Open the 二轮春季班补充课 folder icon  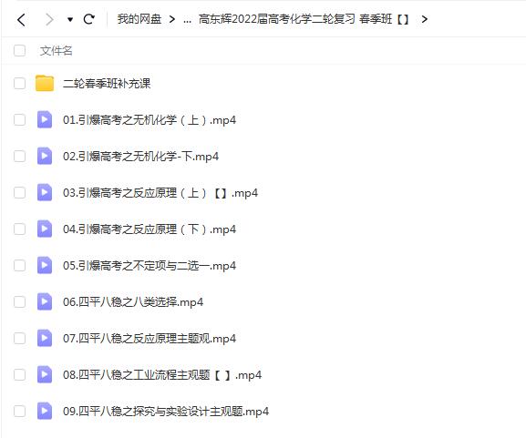point(45,83)
